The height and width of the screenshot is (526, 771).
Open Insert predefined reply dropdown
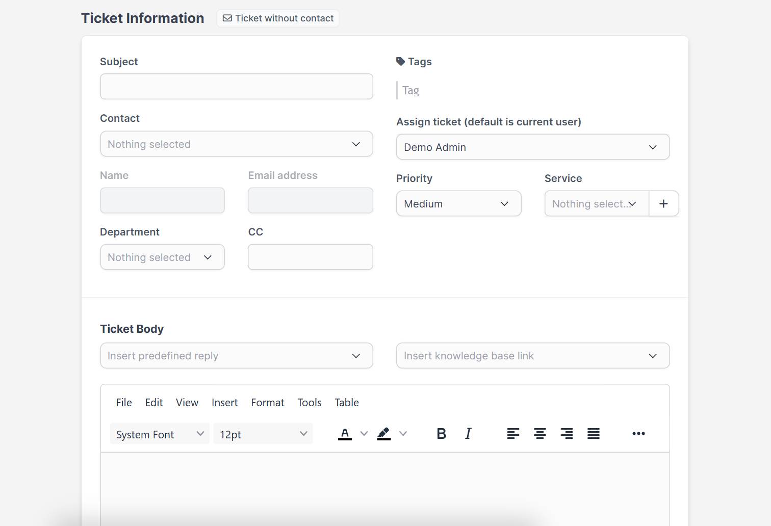click(237, 356)
